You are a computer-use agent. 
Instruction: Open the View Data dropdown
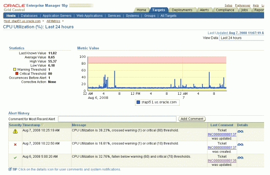[x=241, y=38]
